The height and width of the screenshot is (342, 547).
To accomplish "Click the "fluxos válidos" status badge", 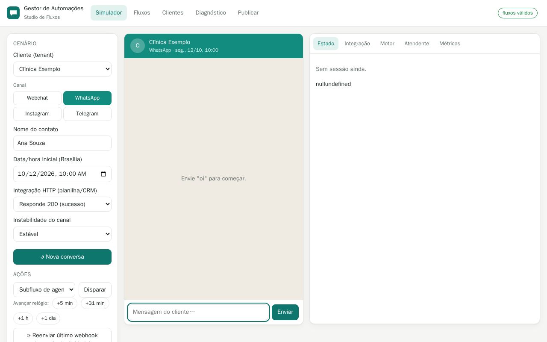I will (518, 13).
